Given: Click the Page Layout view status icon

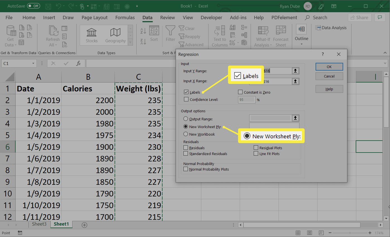Looking at the screenshot, I should point(309,233).
